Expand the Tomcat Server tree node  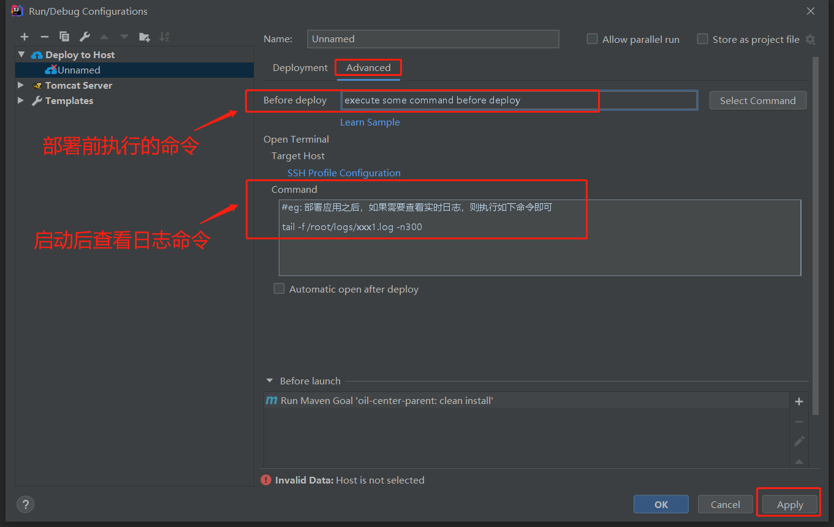tap(21, 85)
